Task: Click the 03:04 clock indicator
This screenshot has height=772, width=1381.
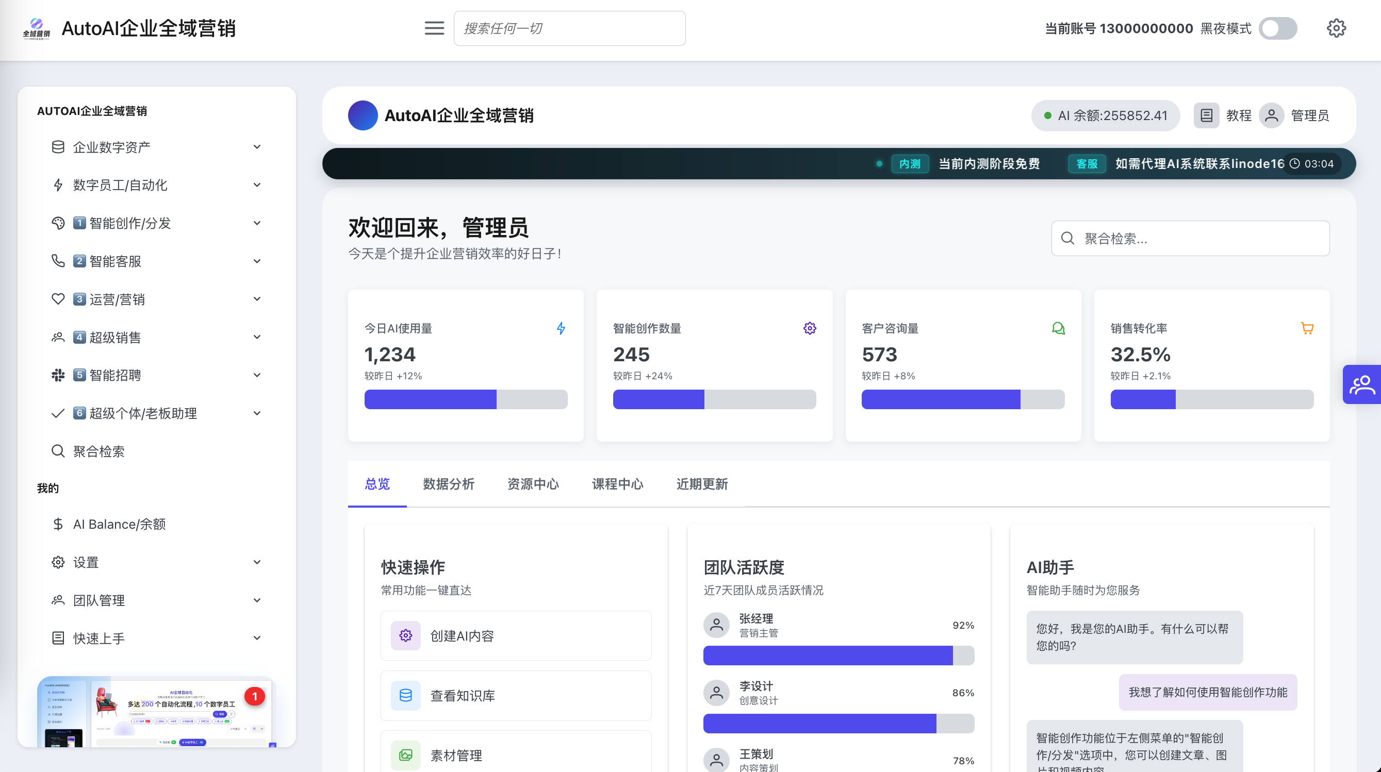Action: (1312, 164)
